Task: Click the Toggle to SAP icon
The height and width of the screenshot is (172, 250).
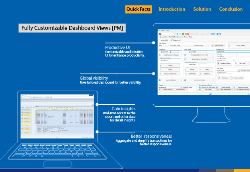Action: [172, 41]
